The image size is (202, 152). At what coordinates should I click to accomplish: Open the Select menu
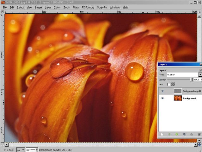coord(20,8)
